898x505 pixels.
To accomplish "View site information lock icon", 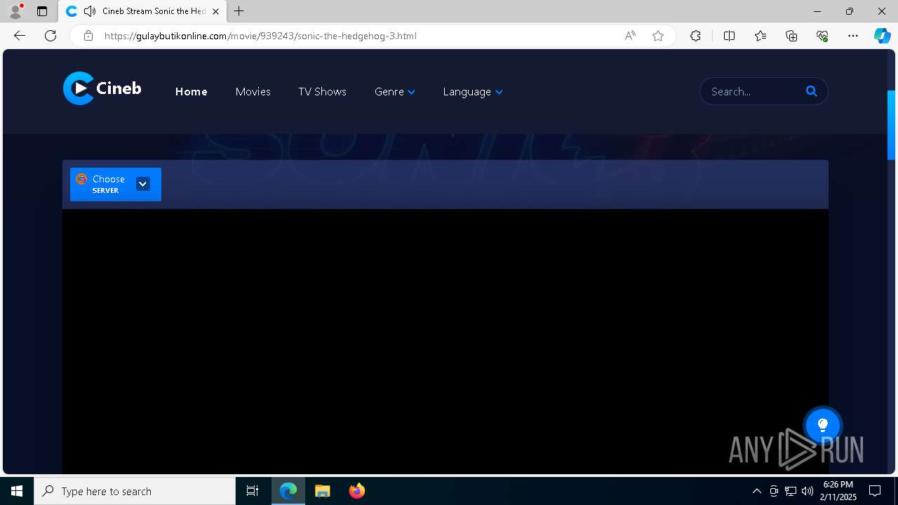I will (88, 36).
